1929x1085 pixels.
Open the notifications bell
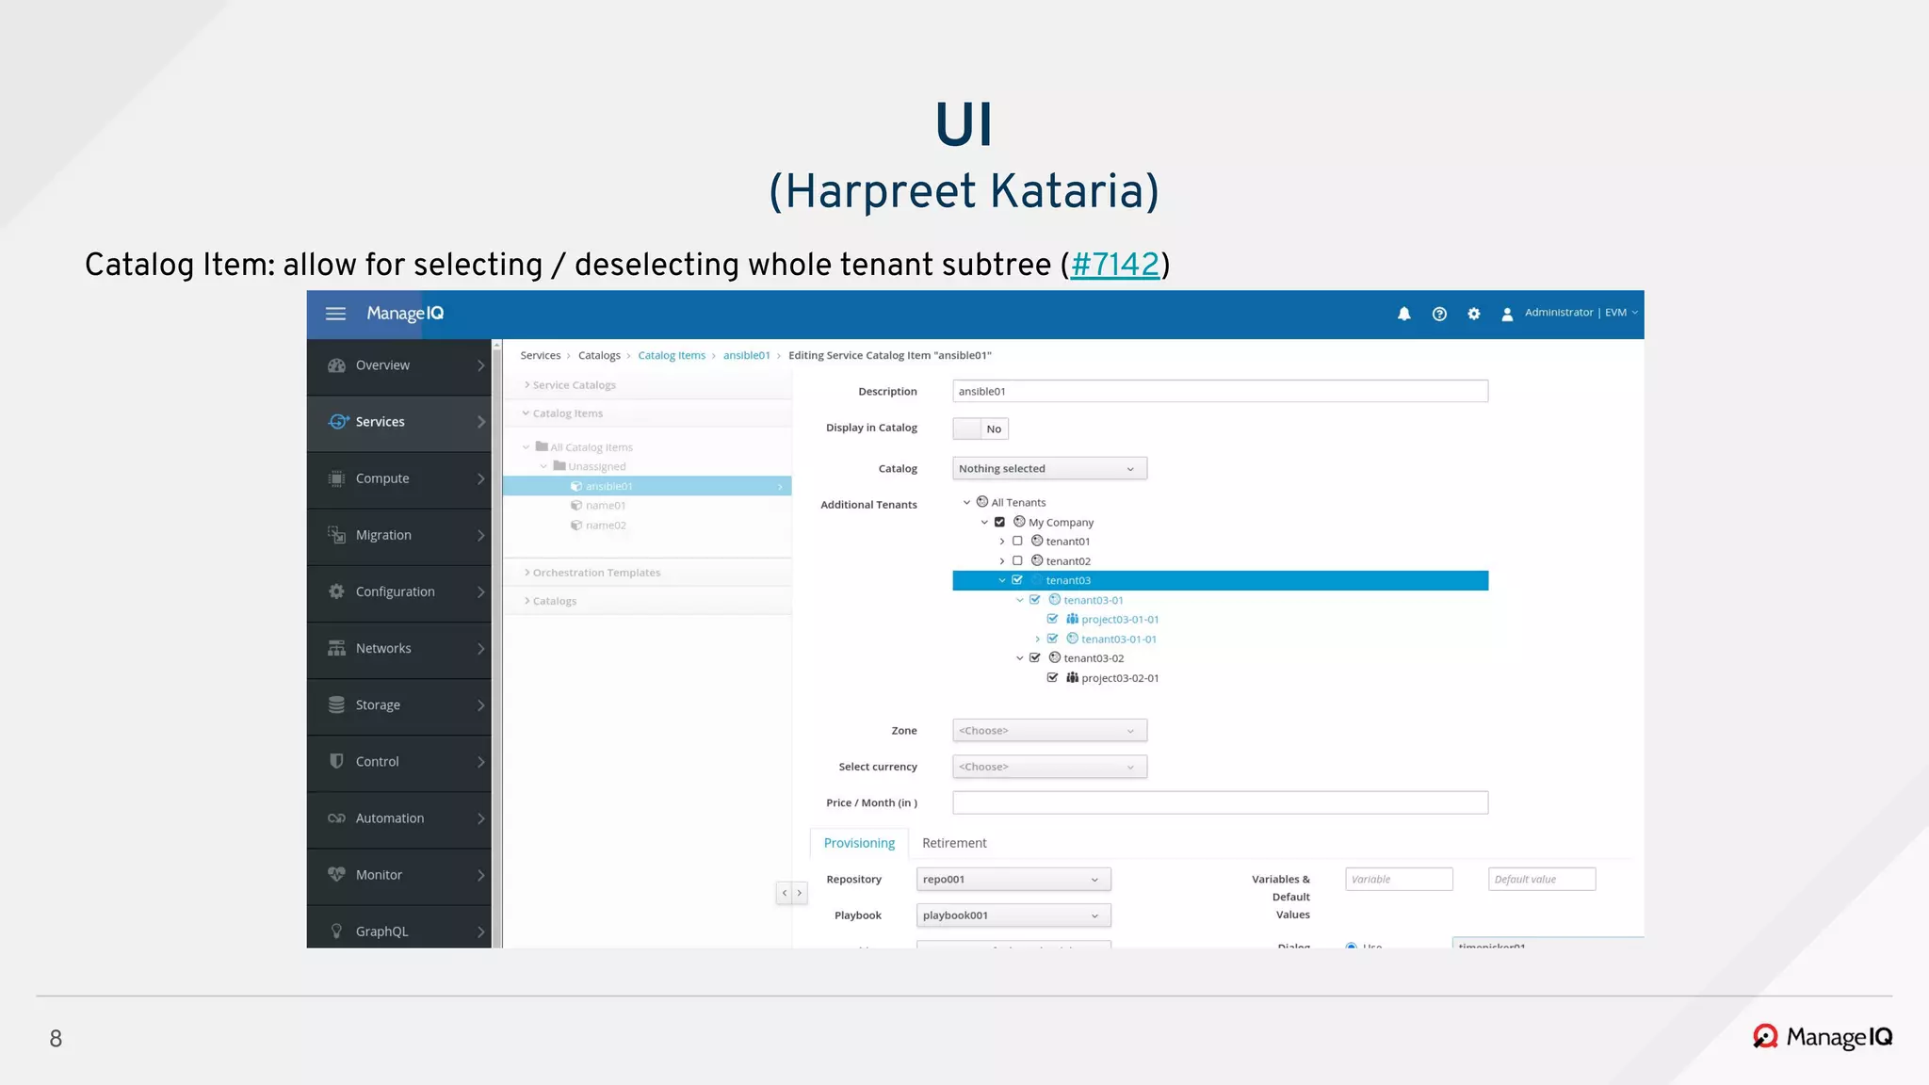[1403, 314]
